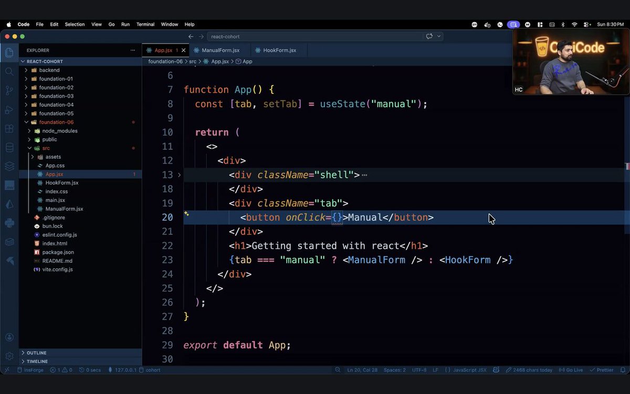Click the Bluetooth icon in the menu bar
The width and height of the screenshot is (630, 394).
[563, 24]
